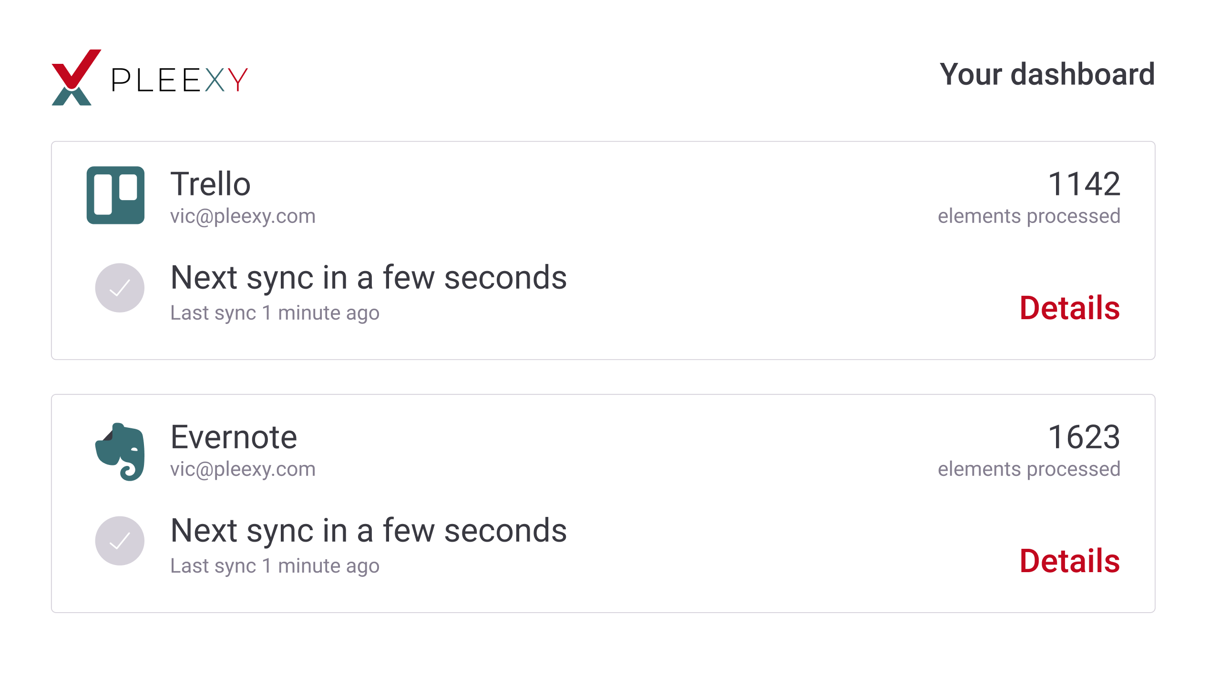The height and width of the screenshot is (686, 1210).
Task: Open Details for the Trello connection
Action: point(1069,308)
